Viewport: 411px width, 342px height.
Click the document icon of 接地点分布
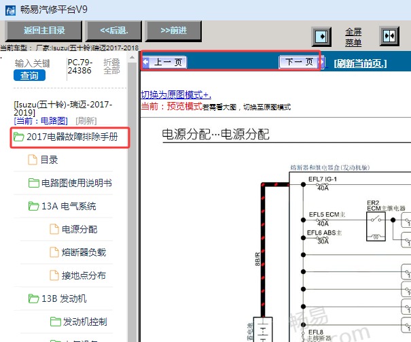(54, 275)
